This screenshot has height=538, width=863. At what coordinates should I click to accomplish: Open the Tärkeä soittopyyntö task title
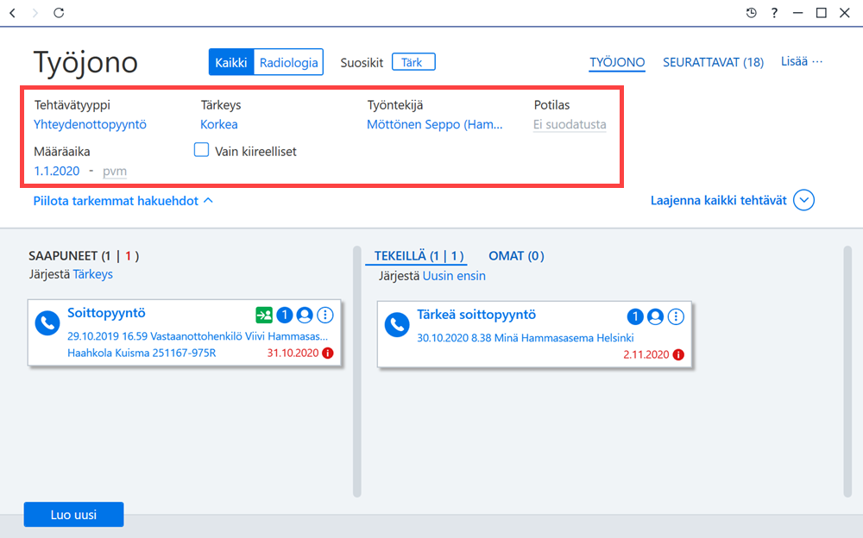coord(476,315)
